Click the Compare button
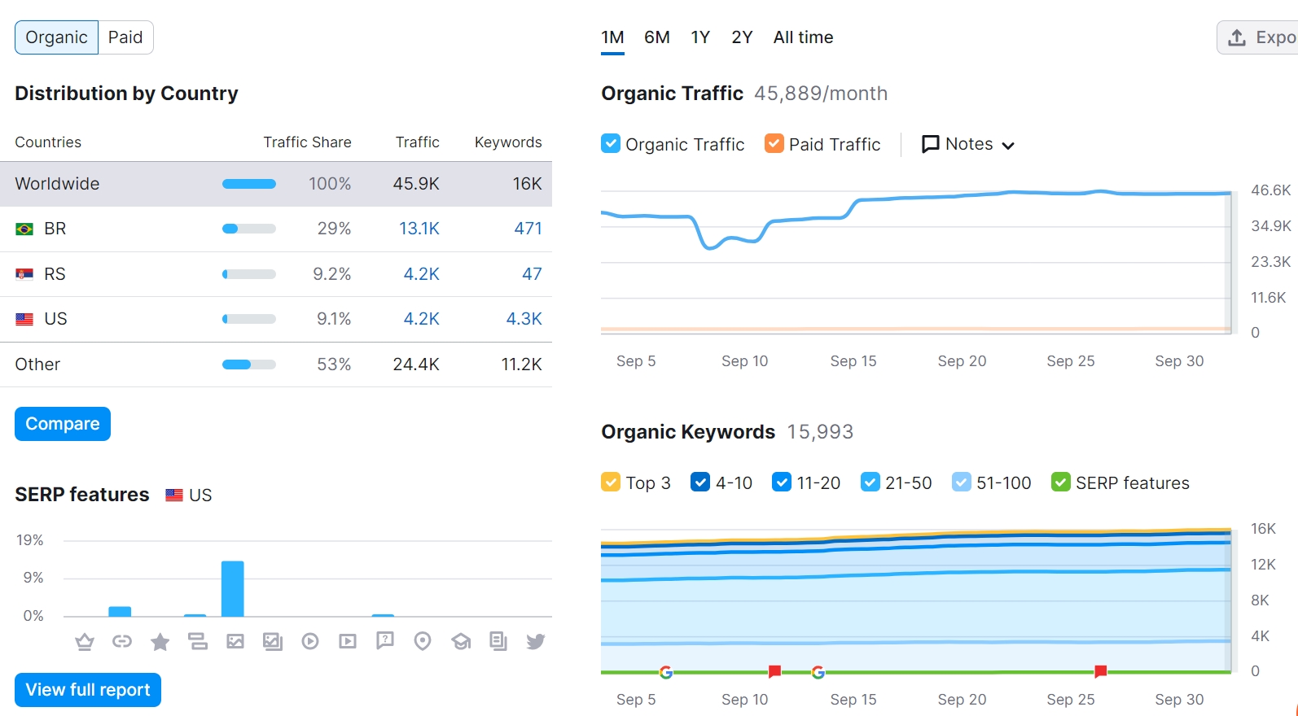Screen dimensions: 1298x716 [x=63, y=424]
